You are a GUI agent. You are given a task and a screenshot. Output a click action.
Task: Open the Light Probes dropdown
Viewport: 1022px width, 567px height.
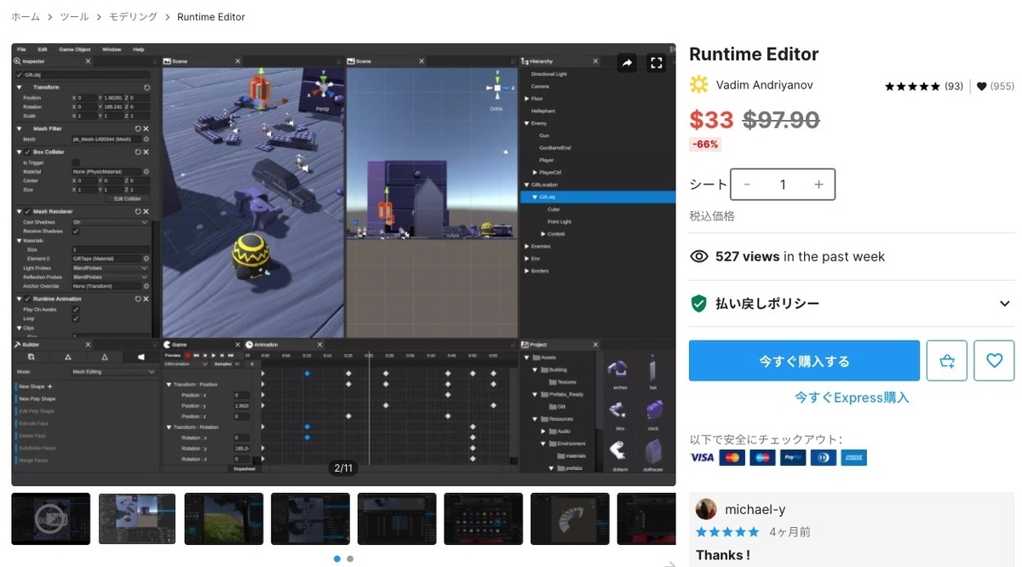(111, 268)
